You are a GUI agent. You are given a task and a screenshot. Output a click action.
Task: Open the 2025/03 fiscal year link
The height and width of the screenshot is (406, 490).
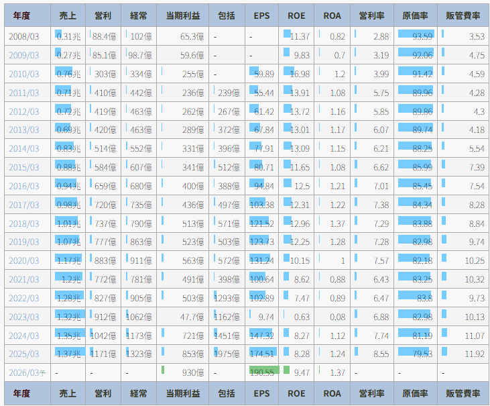click(24, 353)
